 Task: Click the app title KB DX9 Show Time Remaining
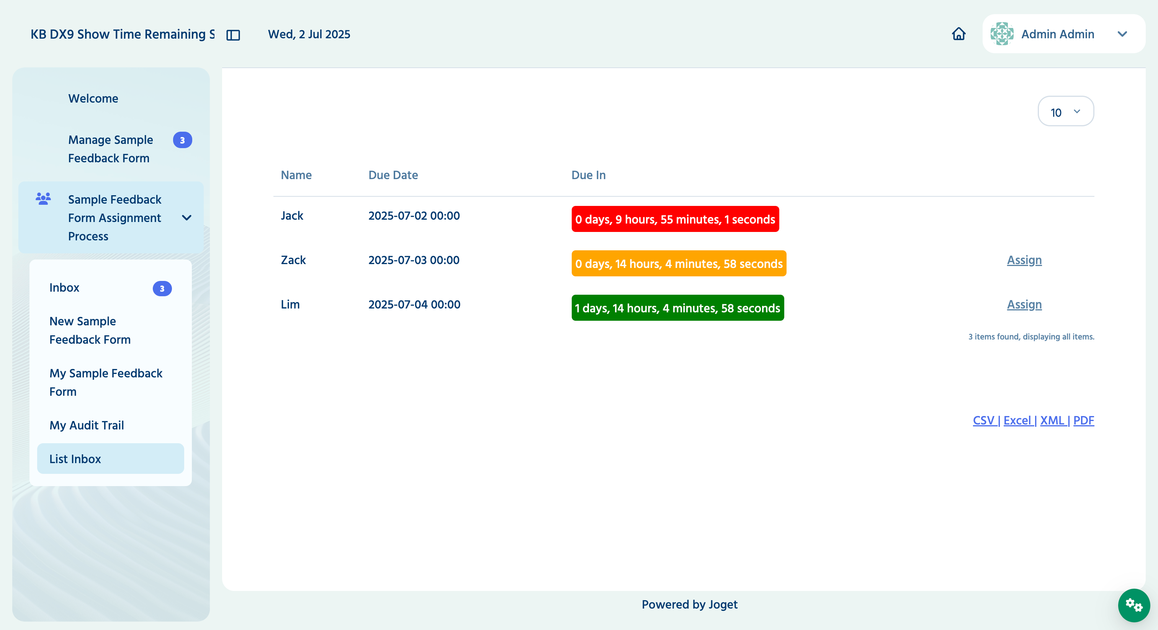point(122,34)
